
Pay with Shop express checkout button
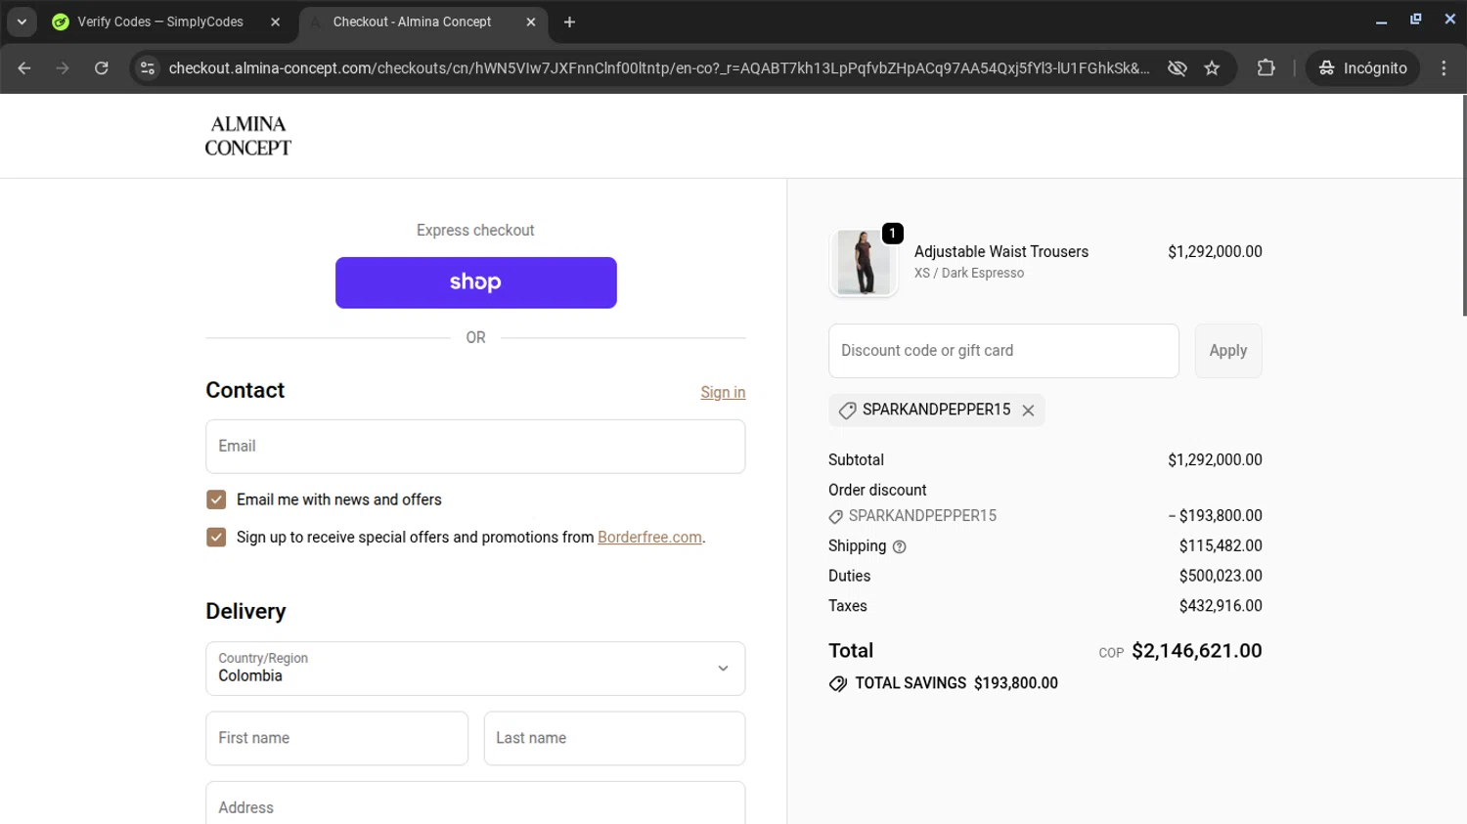pos(476,282)
